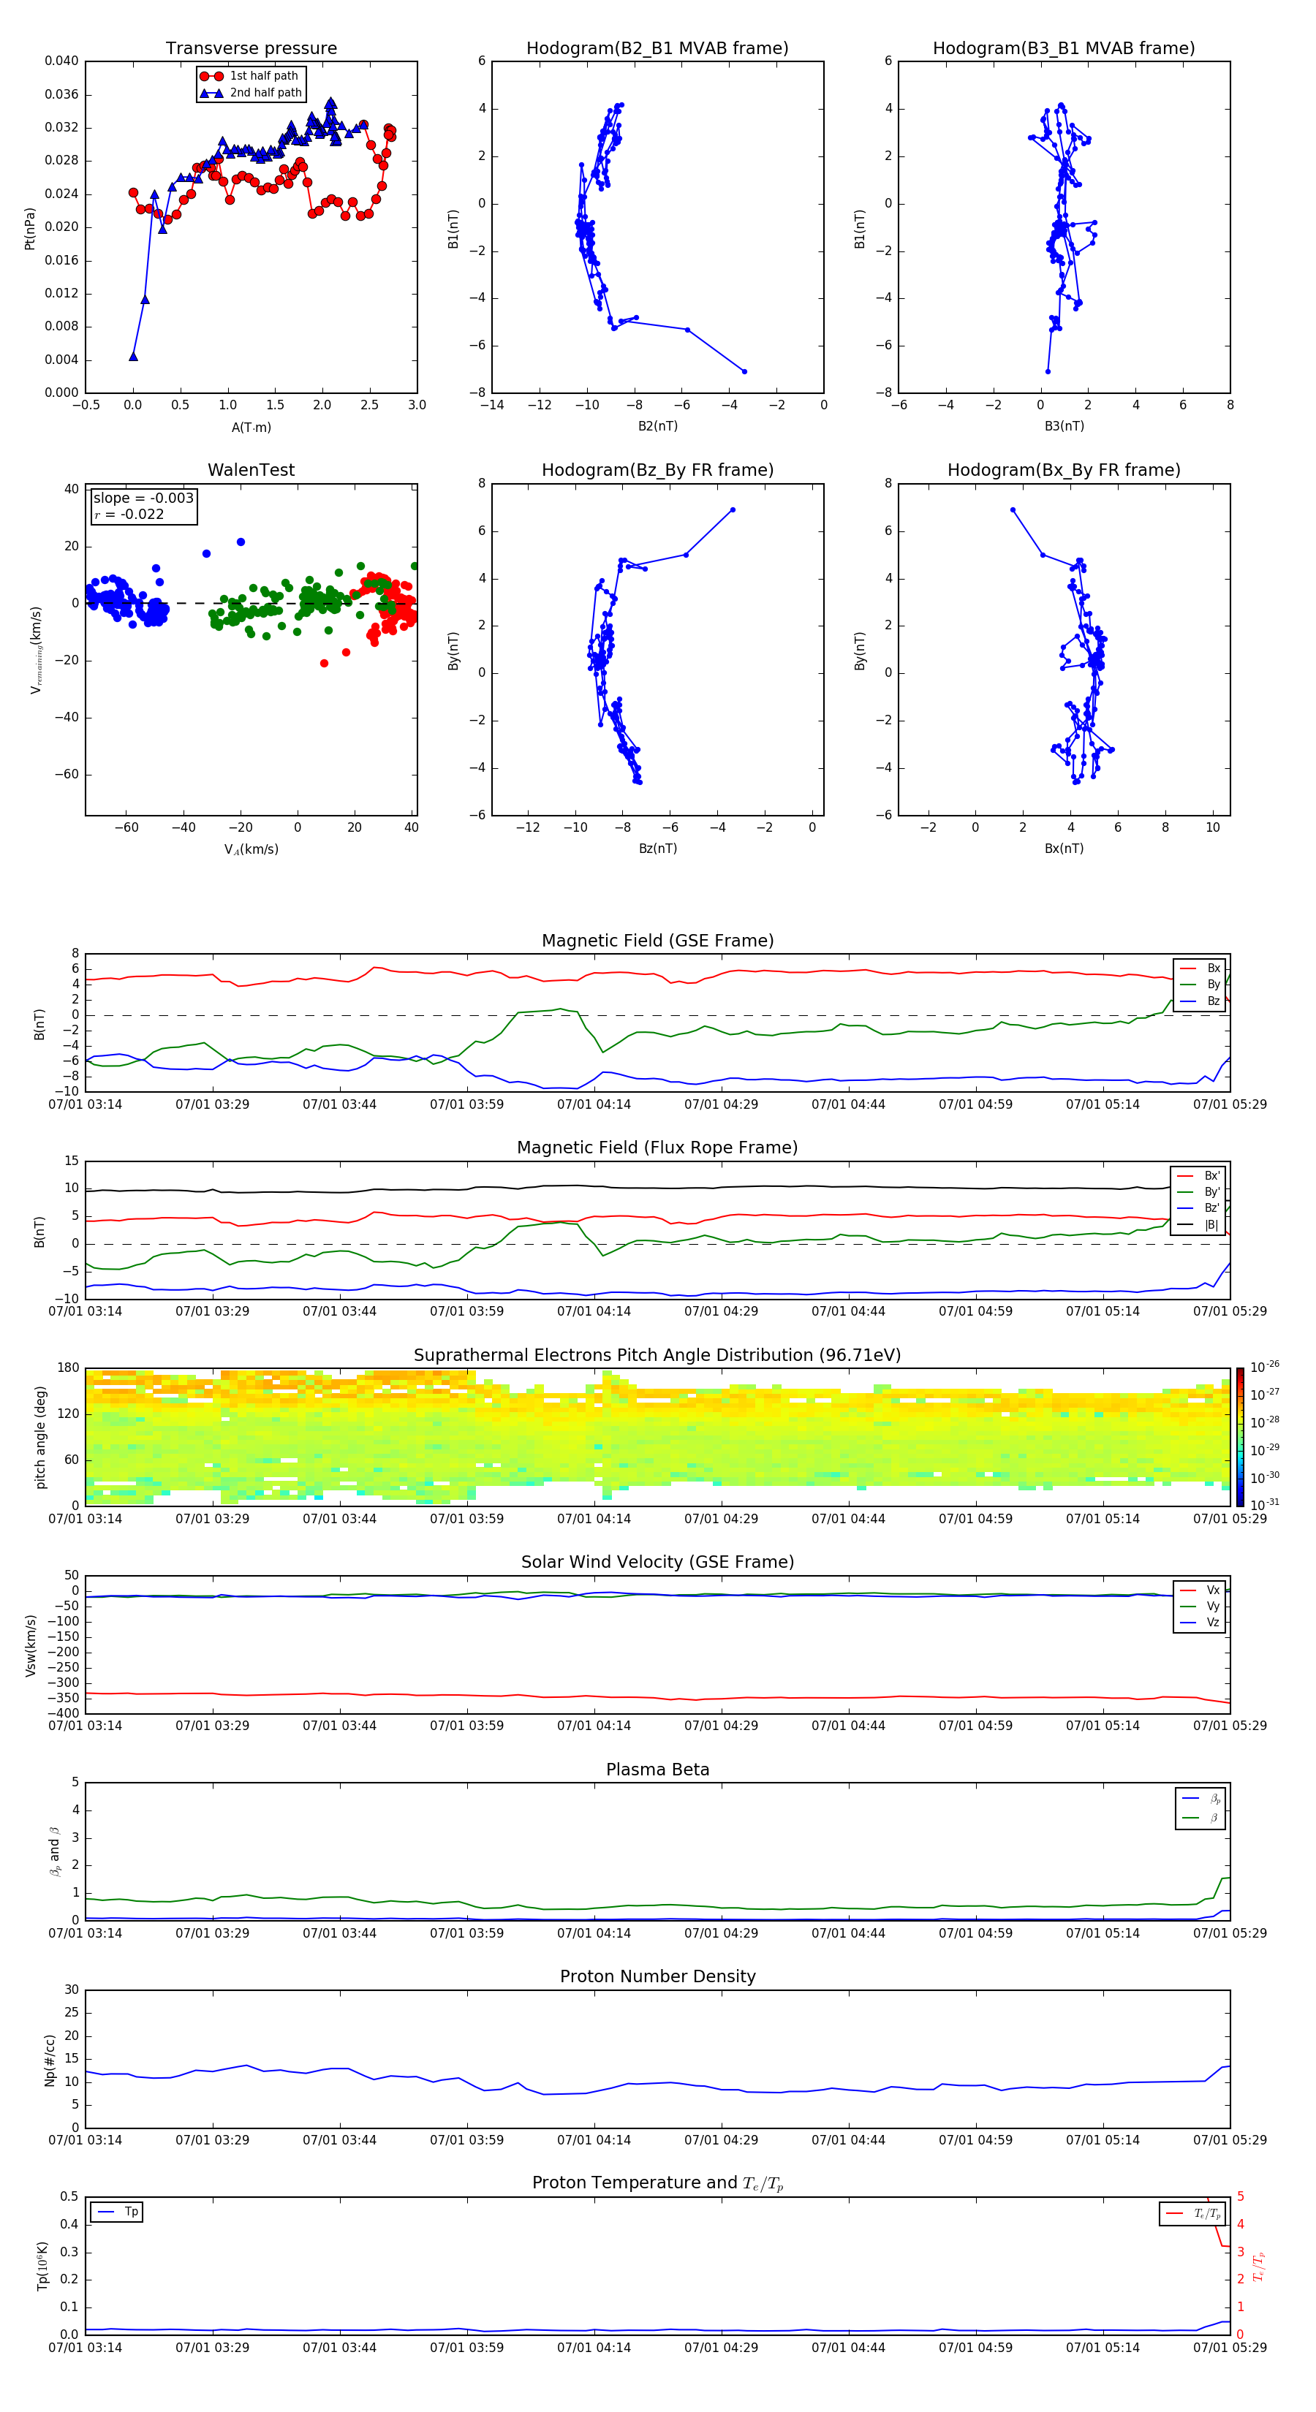Image resolution: width=1316 pixels, height=2412 pixels.
Task: Click the 'Vy' legend entry
Action: (x=1200, y=1606)
